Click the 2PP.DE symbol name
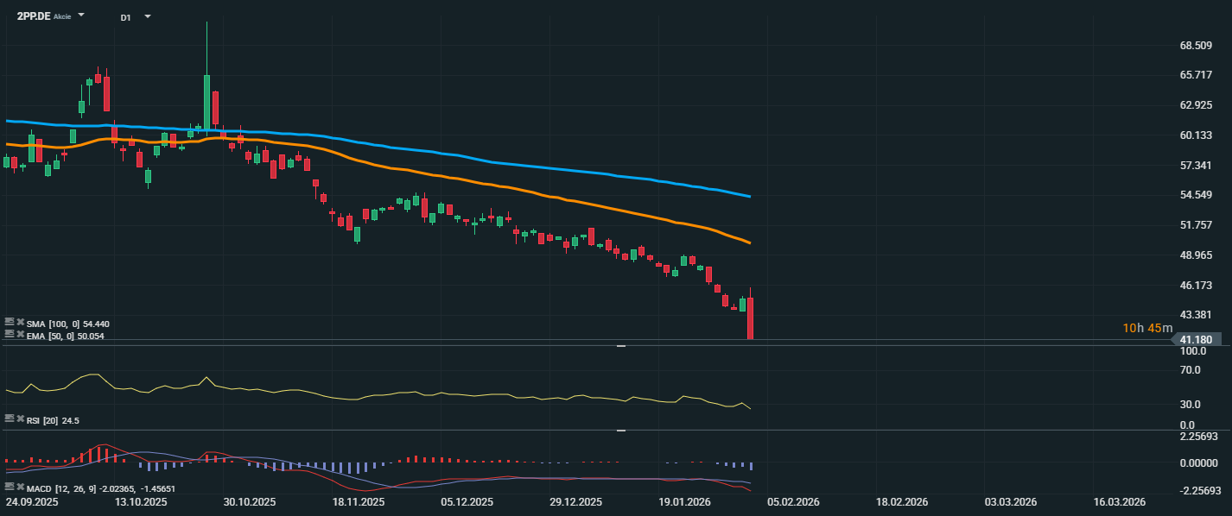Screen dimensions: 1232x516 (34, 16)
